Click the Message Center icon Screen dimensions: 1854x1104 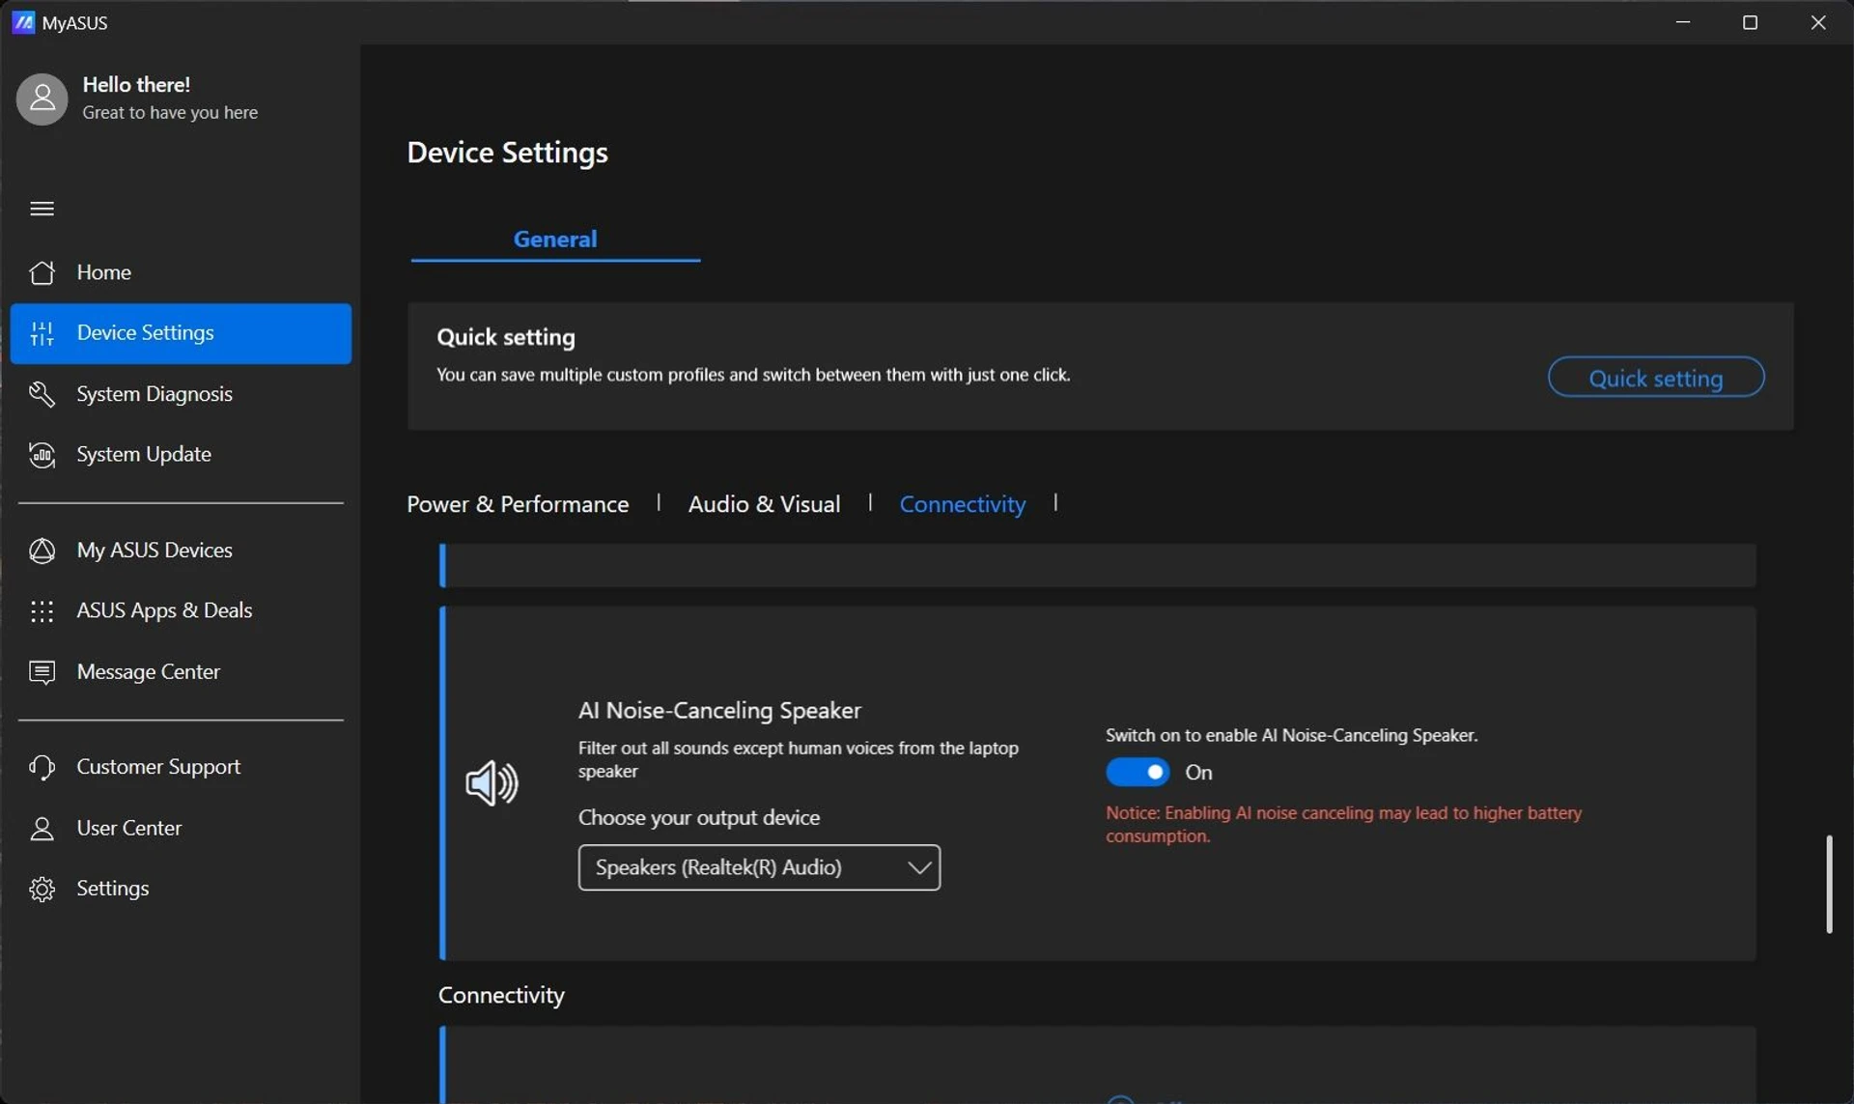42,672
